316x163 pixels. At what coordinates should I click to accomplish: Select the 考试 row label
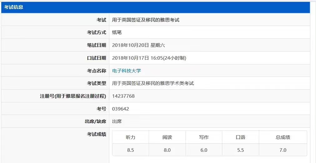(101, 20)
